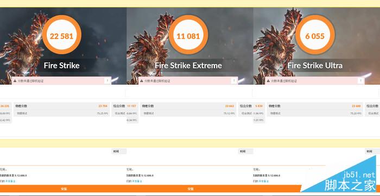This screenshot has width=380, height=196.
Task: Click the Fire Strike Extreme unverified-score warning banner
Action: 188,81
